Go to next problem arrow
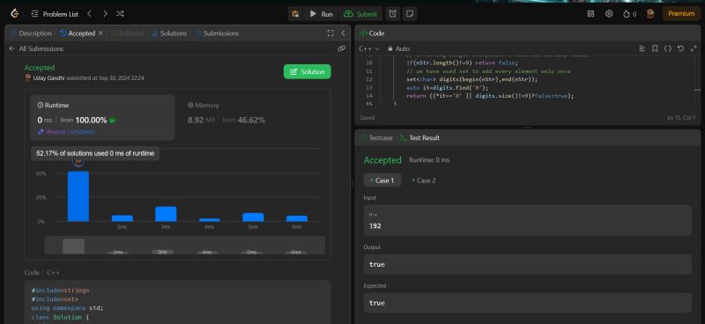705x324 pixels. [x=105, y=14]
